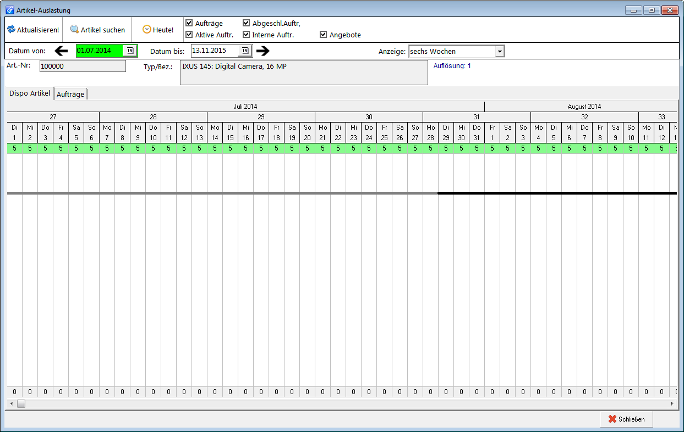Close the dialog with Schließen button
Viewport: 684px width, 432px height.
tap(626, 419)
